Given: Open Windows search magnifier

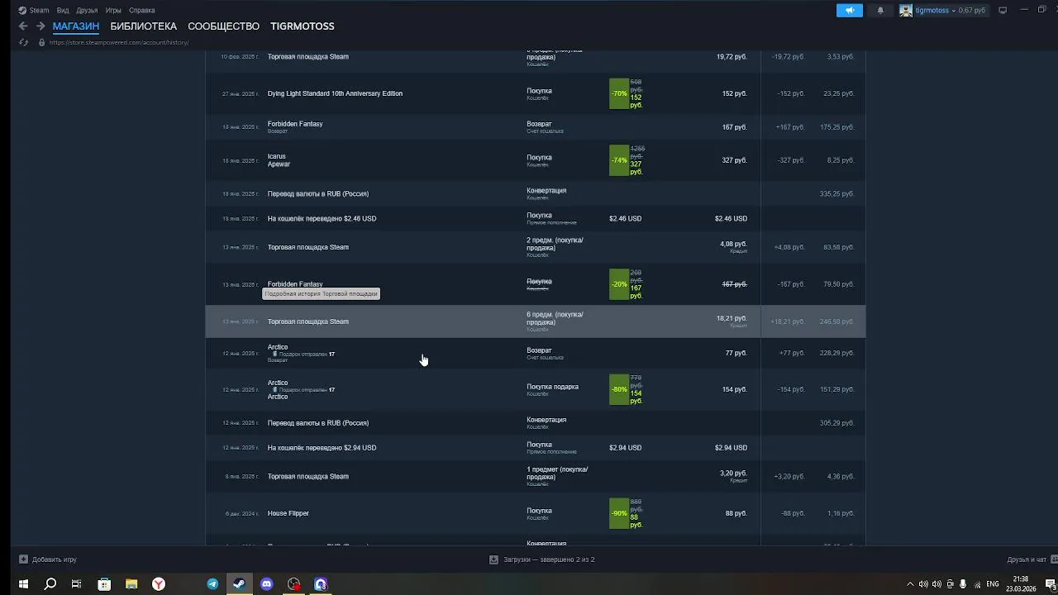Looking at the screenshot, I should pyautogui.click(x=50, y=584).
